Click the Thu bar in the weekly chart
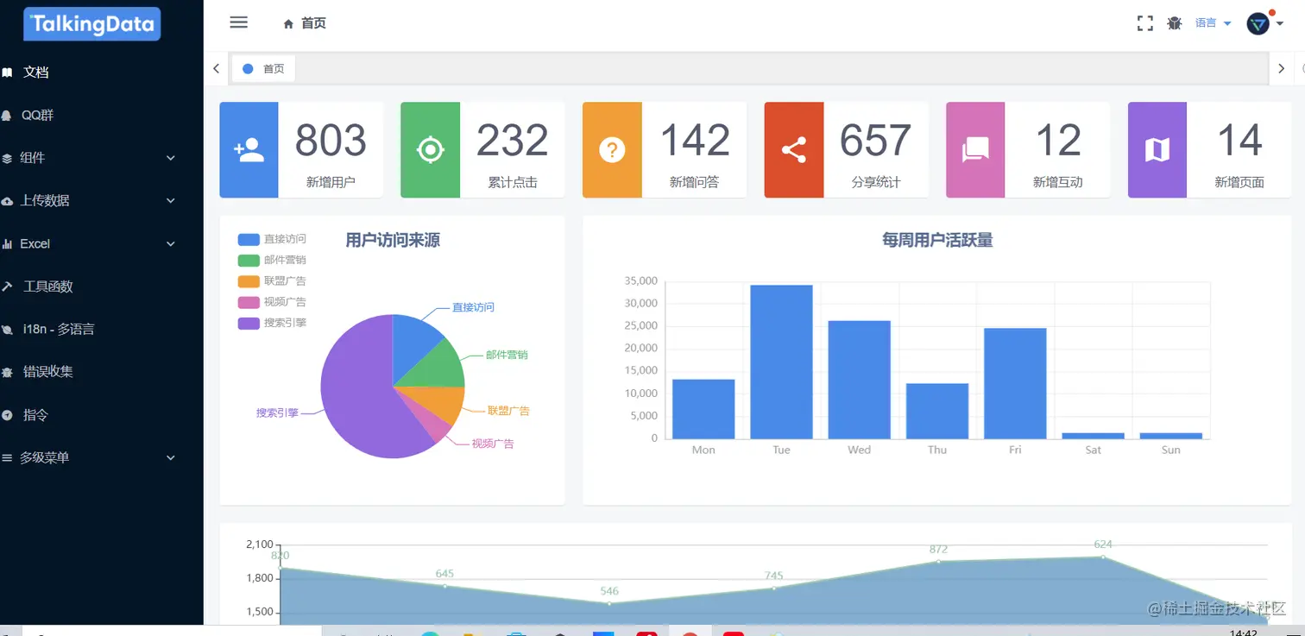The width and height of the screenshot is (1305, 636). coord(937,411)
